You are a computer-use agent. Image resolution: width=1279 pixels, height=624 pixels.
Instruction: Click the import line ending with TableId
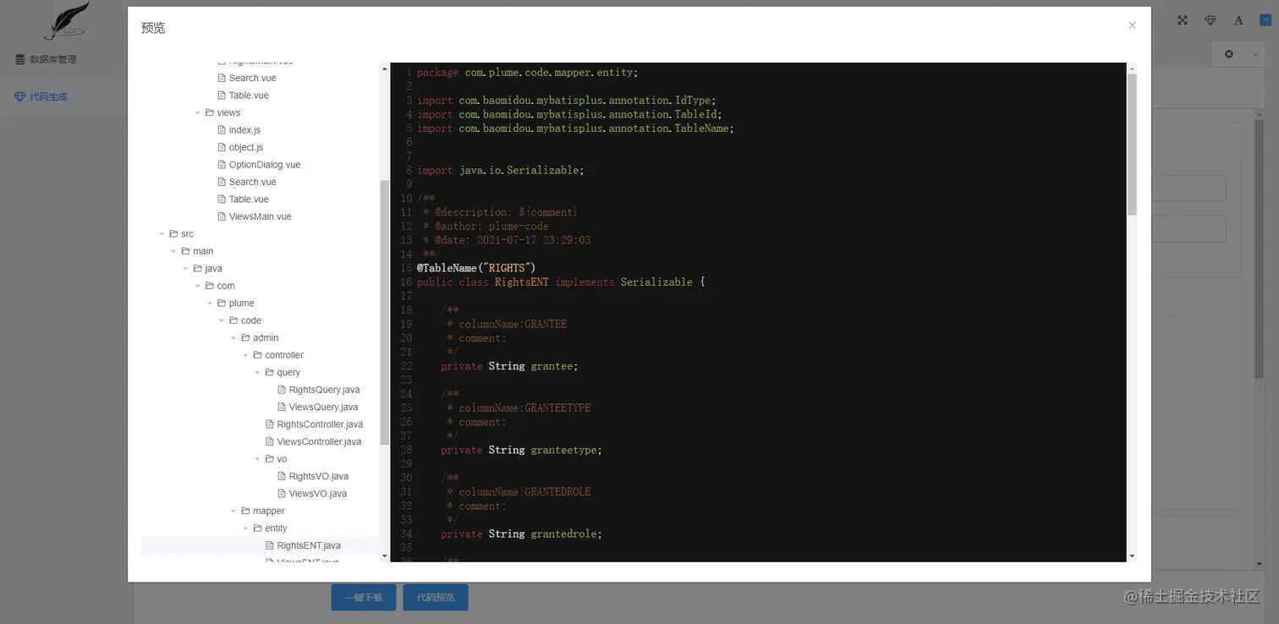pyautogui.click(x=569, y=114)
